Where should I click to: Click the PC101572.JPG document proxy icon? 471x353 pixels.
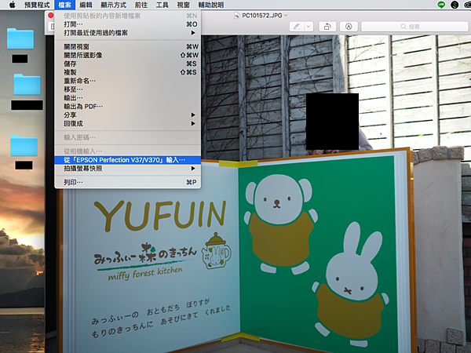(x=237, y=16)
